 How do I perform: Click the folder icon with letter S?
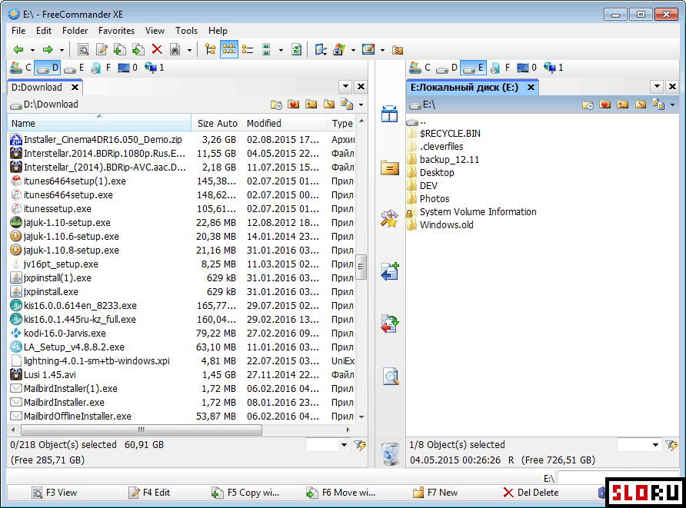[x=398, y=50]
